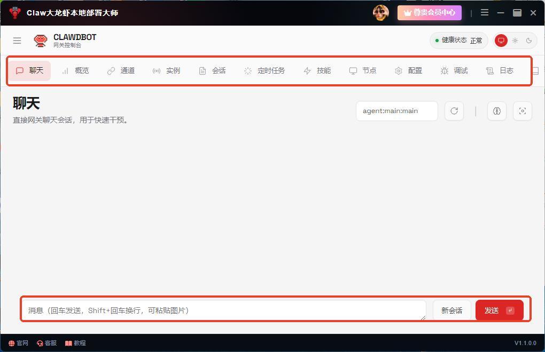
Task: Switch to the 节点 nodes tab
Action: click(x=363, y=71)
